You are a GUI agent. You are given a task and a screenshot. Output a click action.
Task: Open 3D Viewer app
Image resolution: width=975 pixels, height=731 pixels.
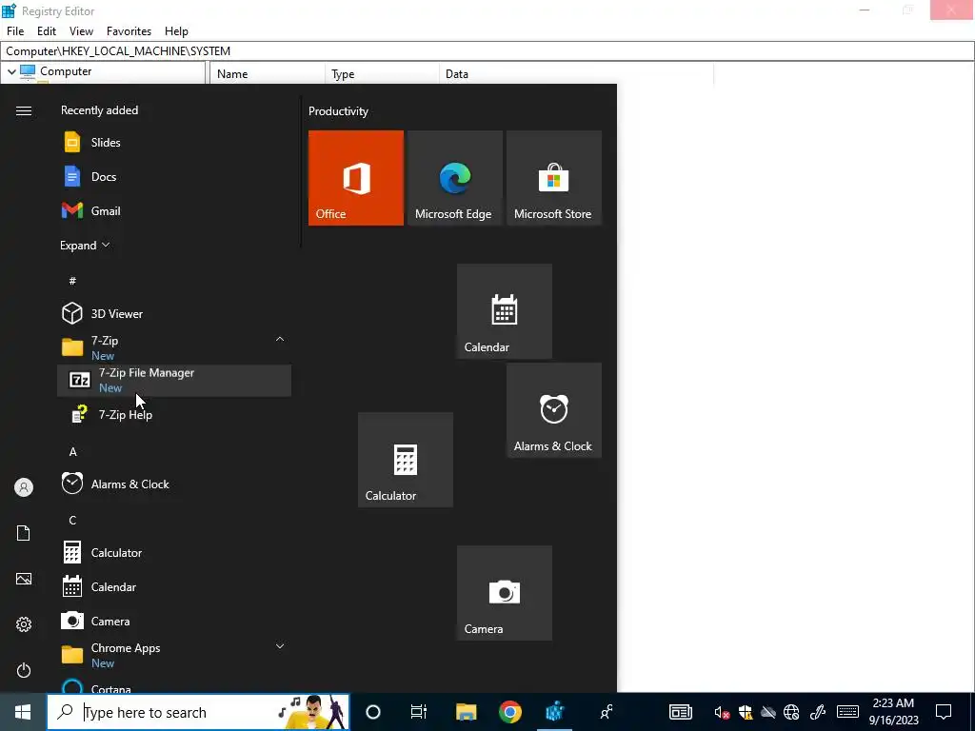(x=174, y=313)
